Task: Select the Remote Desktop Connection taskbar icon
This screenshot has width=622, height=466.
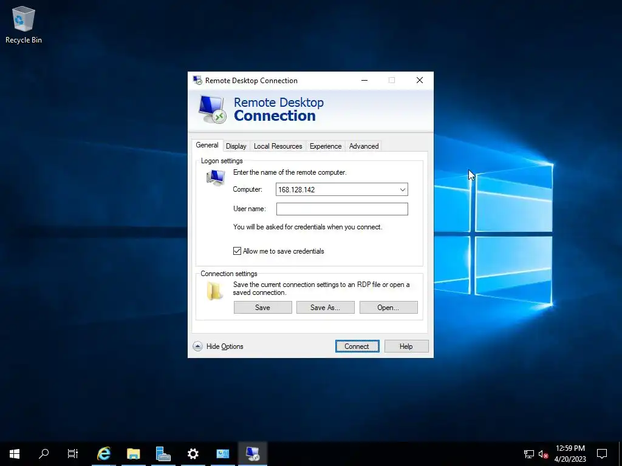Action: 253,454
